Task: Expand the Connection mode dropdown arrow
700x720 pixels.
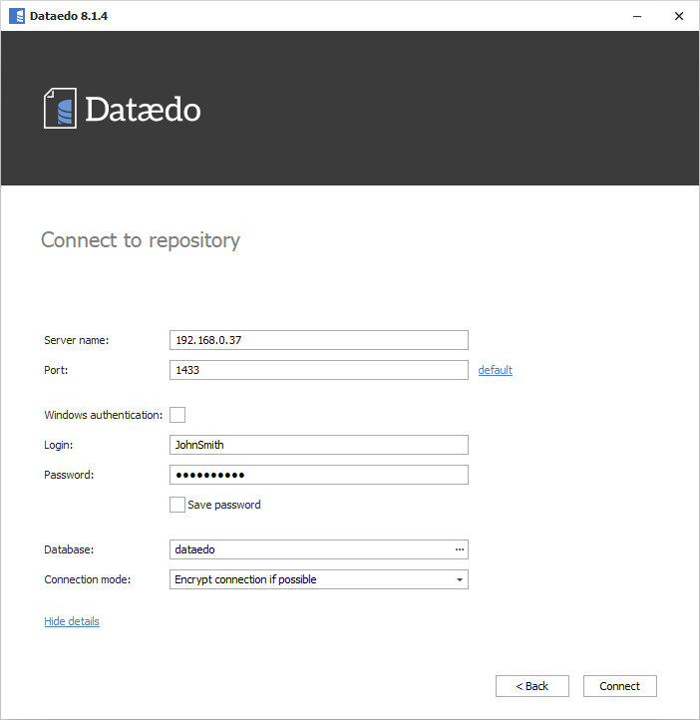Action: click(459, 579)
